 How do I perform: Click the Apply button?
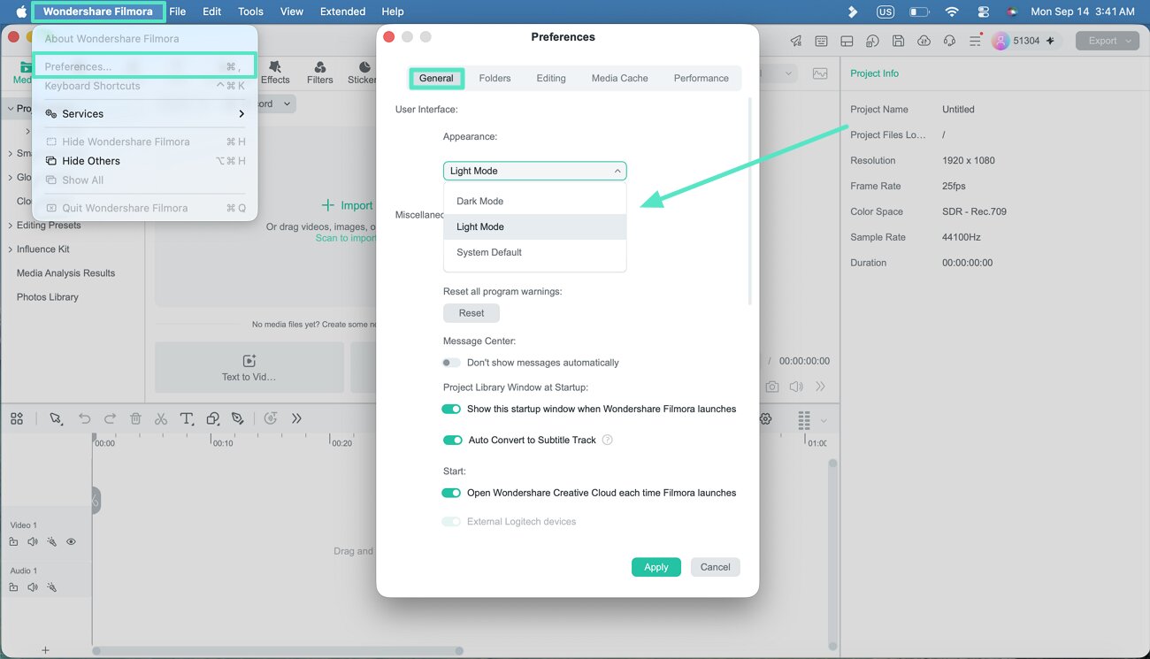(656, 567)
